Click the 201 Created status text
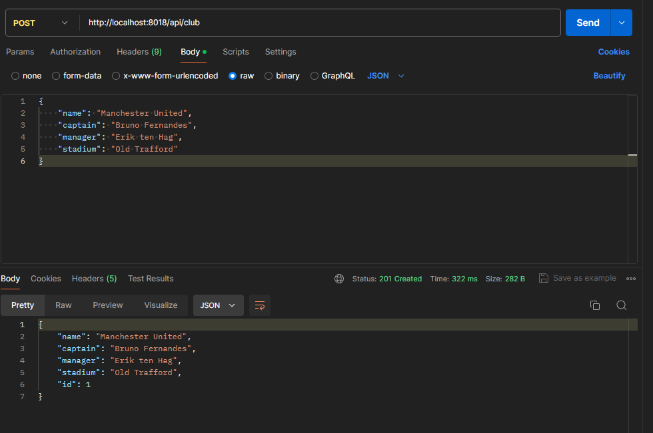Viewport: 653px width, 433px height. (400, 279)
